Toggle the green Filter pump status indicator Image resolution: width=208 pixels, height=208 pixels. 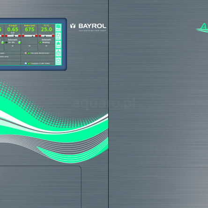(29, 53)
